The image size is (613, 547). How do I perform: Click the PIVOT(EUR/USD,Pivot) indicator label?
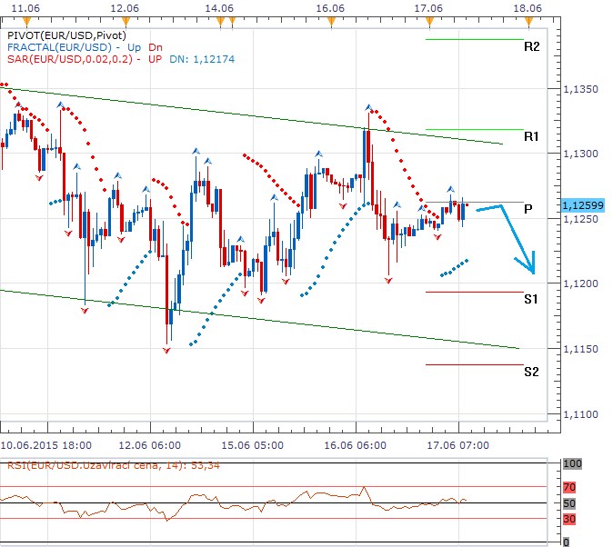pyautogui.click(x=65, y=34)
